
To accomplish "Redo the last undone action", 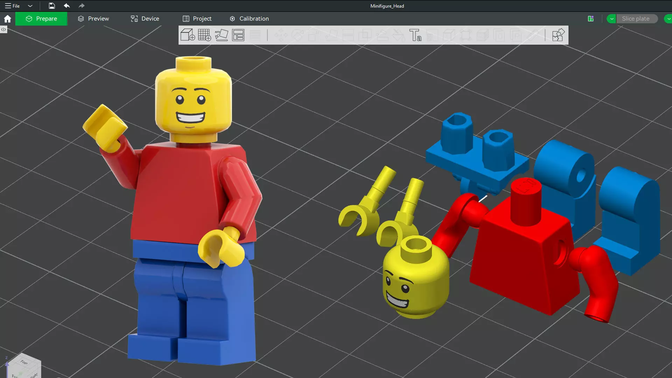I will point(82,6).
